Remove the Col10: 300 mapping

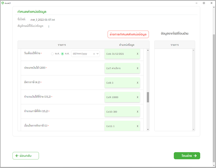pos(138,112)
